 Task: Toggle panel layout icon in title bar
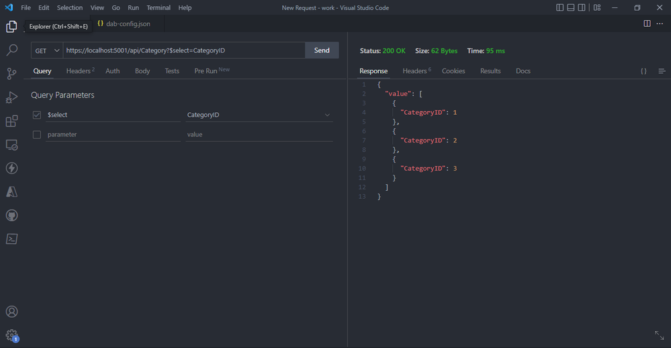pyautogui.click(x=571, y=7)
